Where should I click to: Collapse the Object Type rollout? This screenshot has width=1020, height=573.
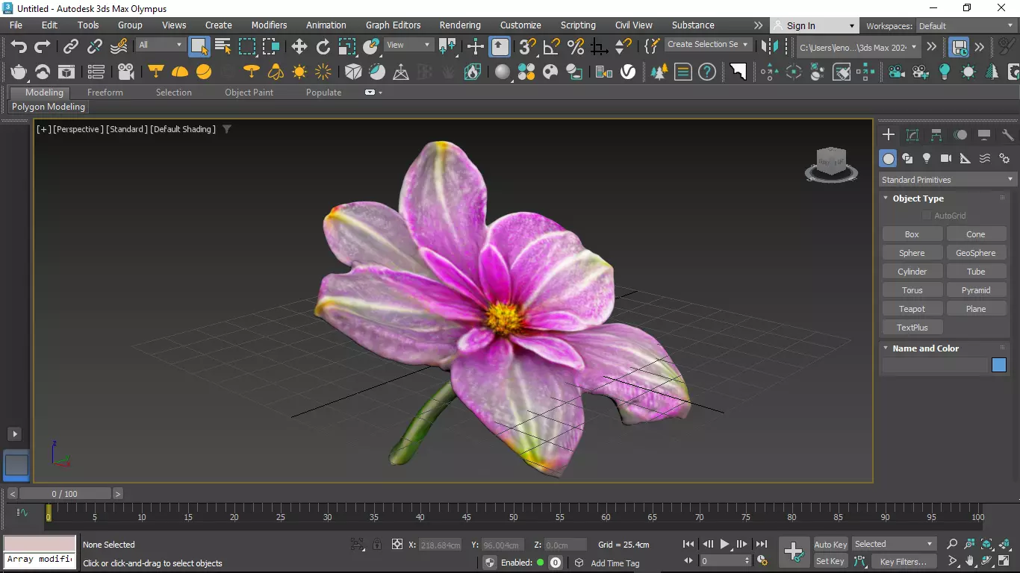point(918,198)
